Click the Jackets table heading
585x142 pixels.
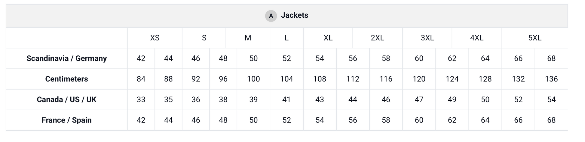tap(294, 15)
